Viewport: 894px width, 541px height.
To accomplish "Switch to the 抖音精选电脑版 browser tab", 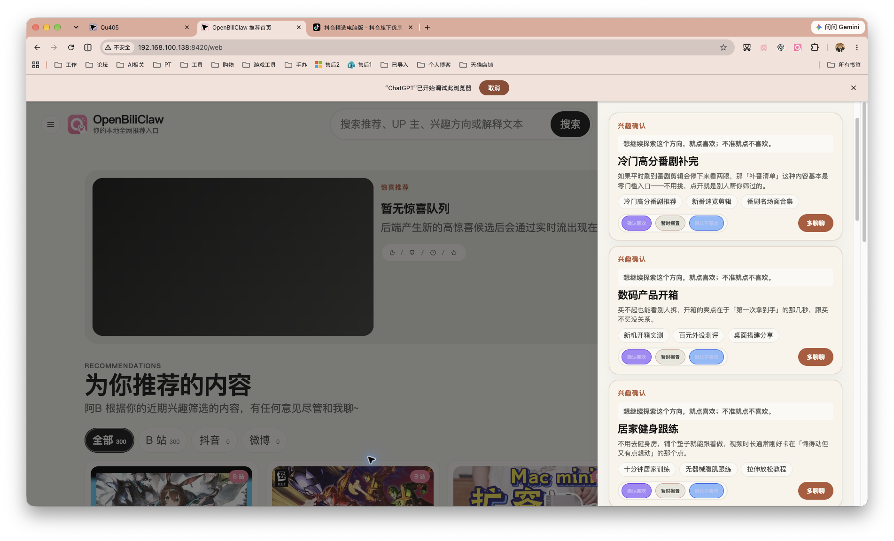I will pyautogui.click(x=363, y=27).
